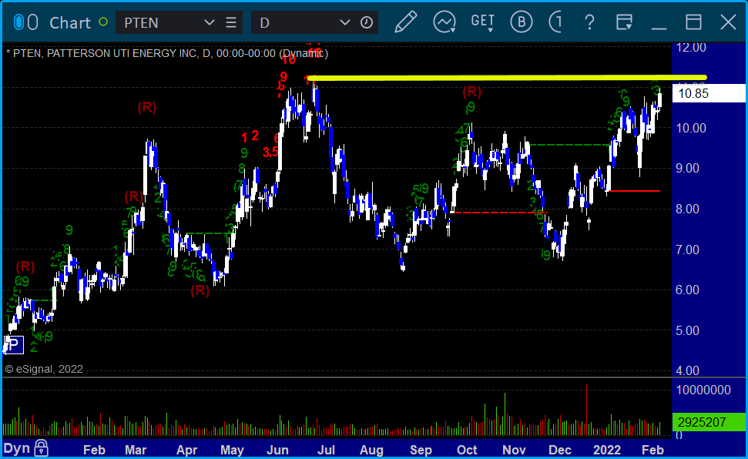This screenshot has width=748, height=459.
Task: Toggle the padlock icon next to Dyn
Action: click(x=41, y=448)
